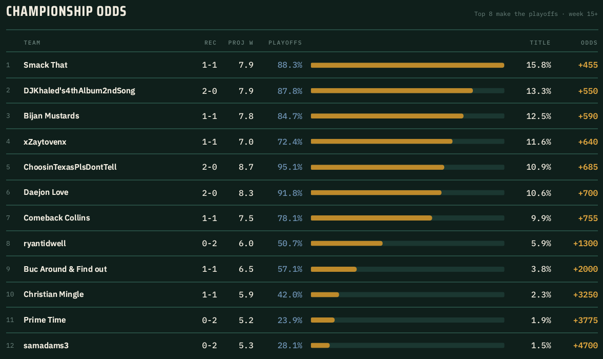Select the Smack That title odds bar
This screenshot has width=603, height=359.
pos(407,66)
